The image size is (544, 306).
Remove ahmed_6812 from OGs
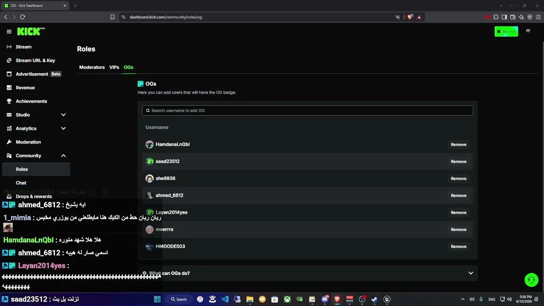point(459,195)
